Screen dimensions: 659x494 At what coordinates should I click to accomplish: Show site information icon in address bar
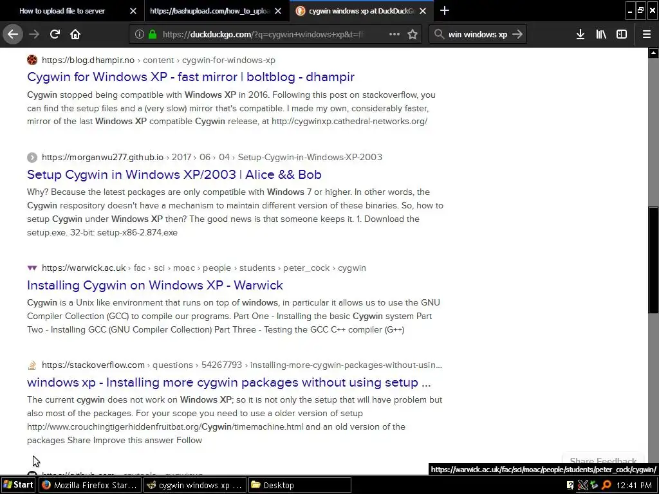139,34
